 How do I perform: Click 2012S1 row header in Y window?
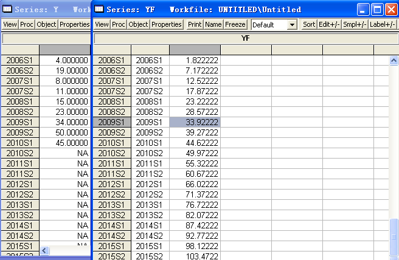click(20, 184)
